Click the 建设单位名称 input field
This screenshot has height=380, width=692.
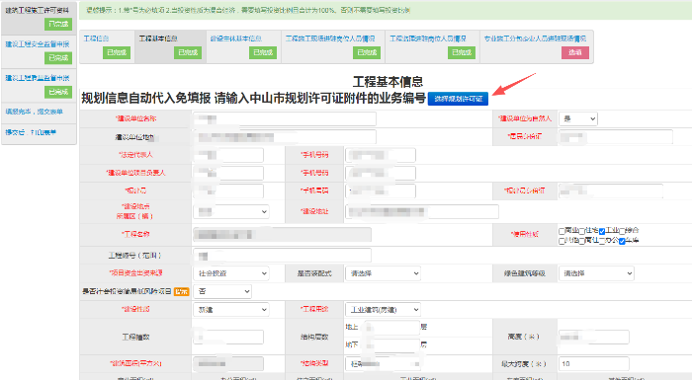tap(285, 118)
